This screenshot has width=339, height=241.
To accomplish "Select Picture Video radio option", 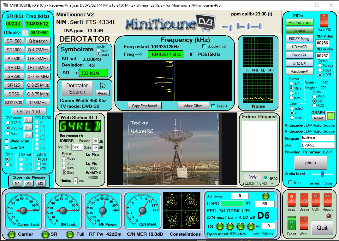I will [x=64, y=158].
